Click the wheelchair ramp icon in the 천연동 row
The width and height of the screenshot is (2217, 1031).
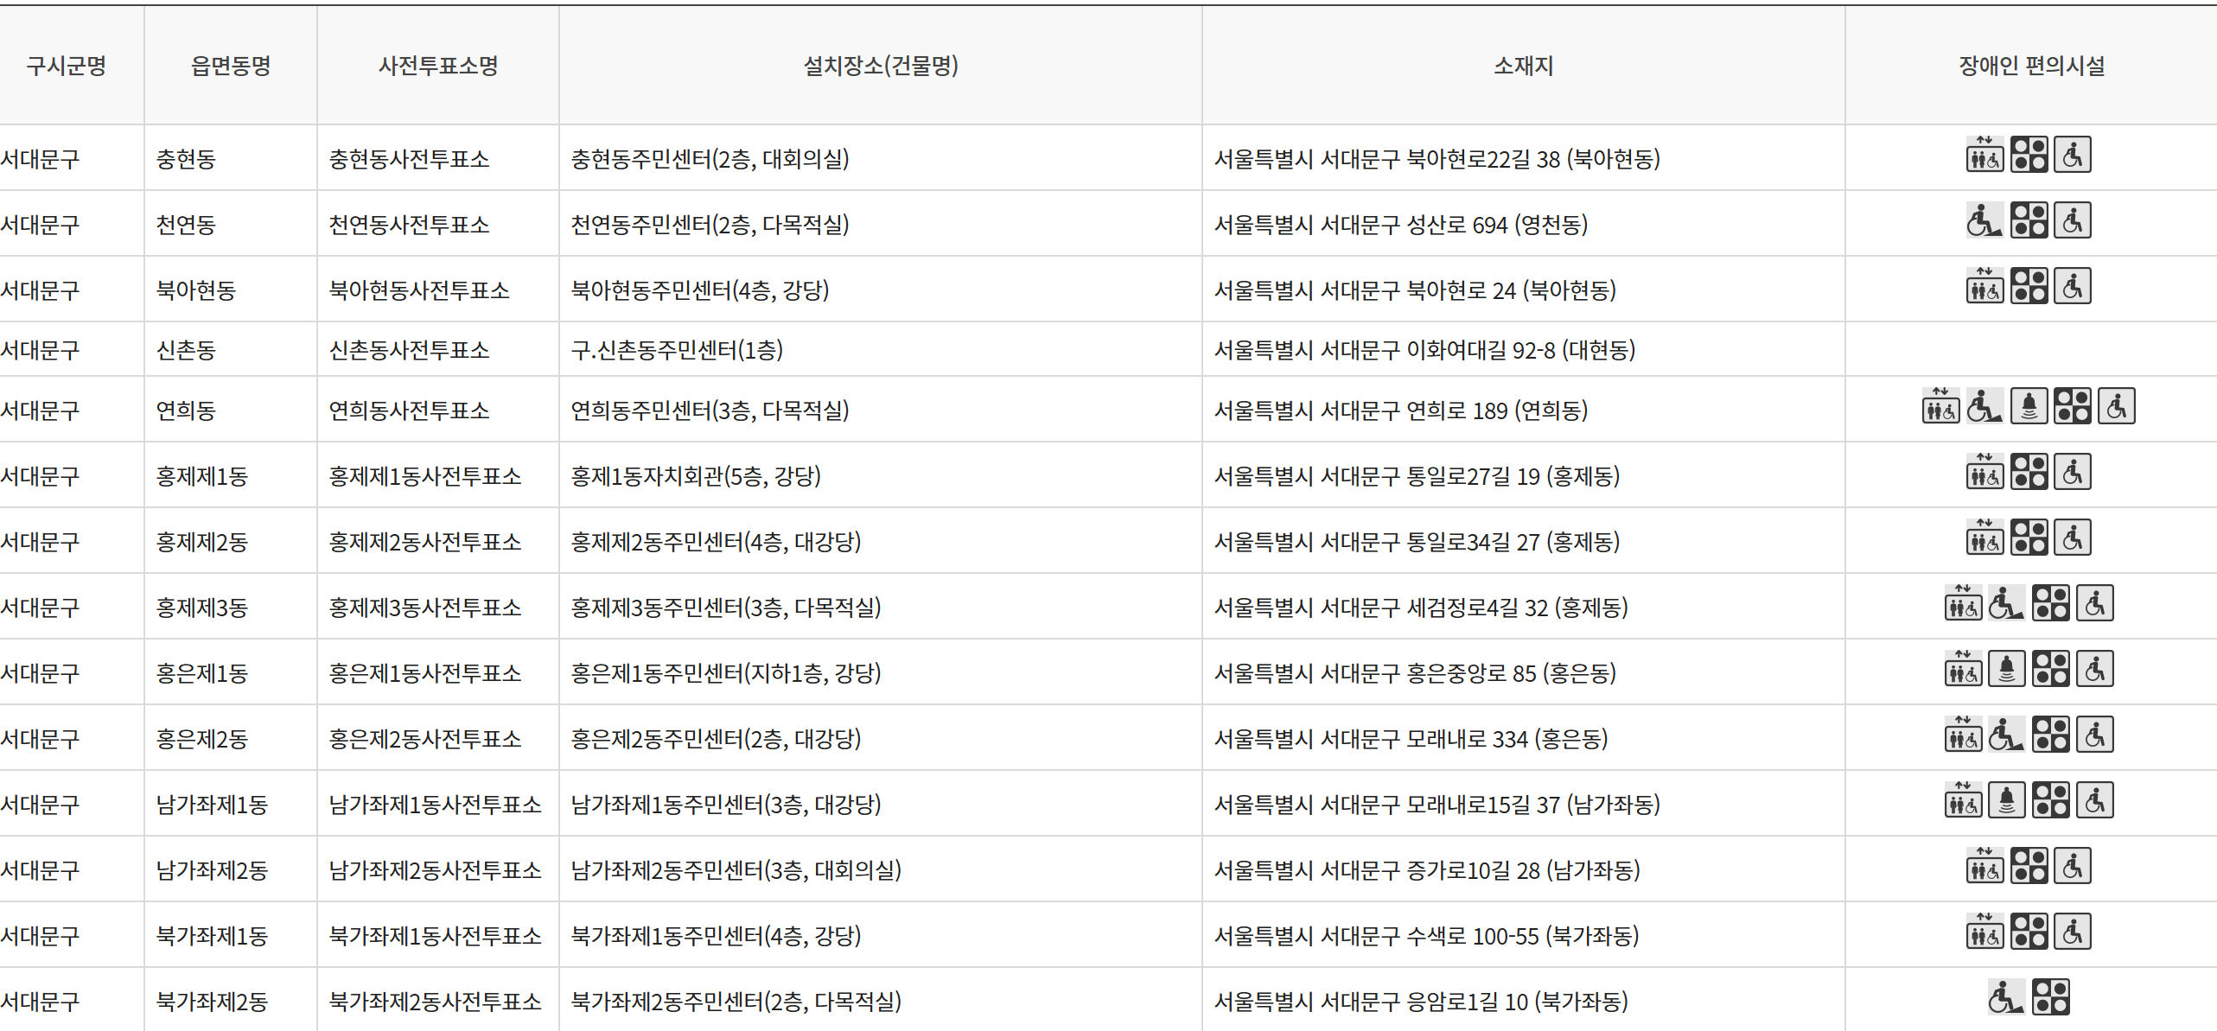[1984, 221]
